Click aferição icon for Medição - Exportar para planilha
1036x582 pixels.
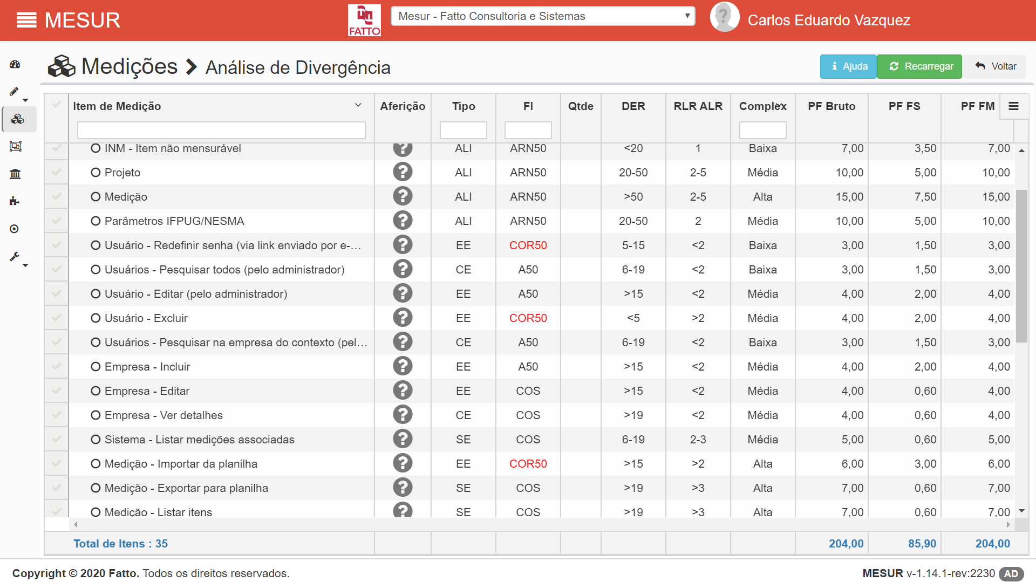403,488
